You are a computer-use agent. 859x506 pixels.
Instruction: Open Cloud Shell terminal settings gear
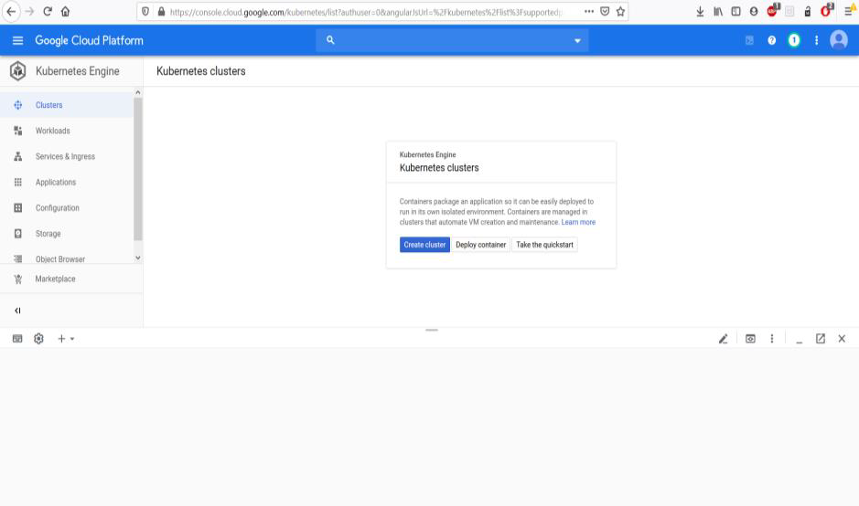[x=39, y=339]
